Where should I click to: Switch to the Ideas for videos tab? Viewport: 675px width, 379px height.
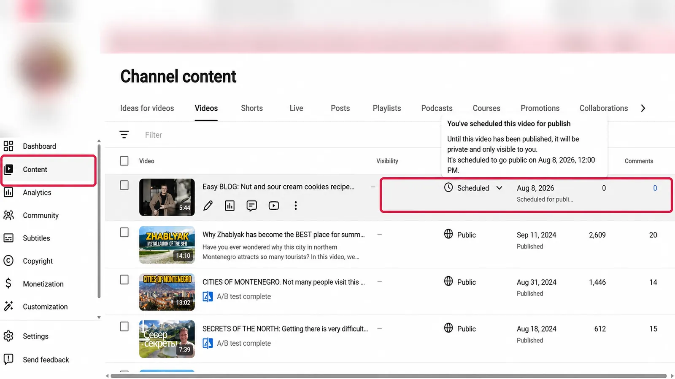(147, 108)
